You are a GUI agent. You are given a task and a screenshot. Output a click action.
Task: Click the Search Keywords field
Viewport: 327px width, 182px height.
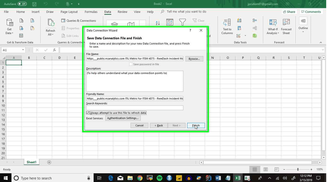[x=135, y=108]
